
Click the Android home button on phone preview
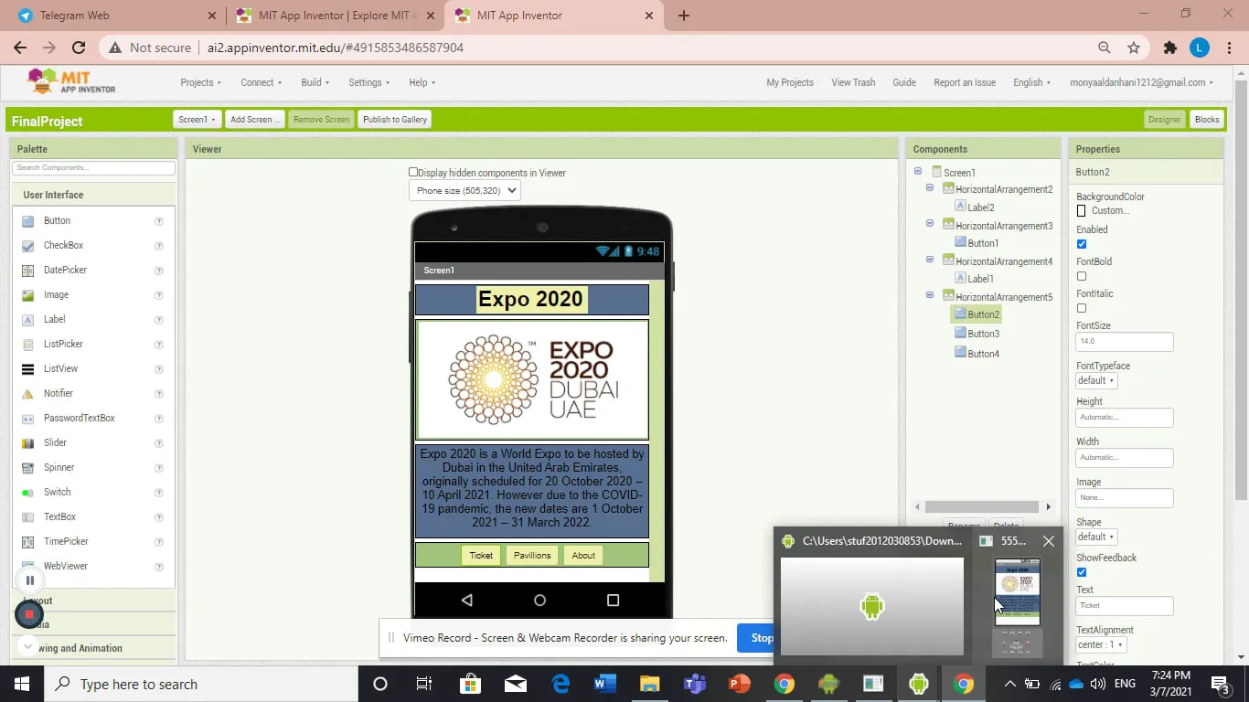(x=539, y=601)
